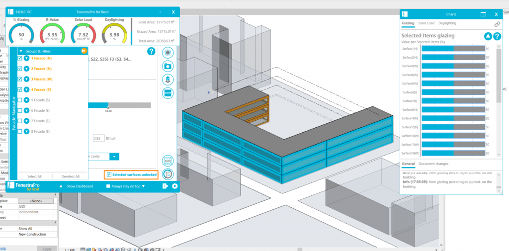Click the triangle sort icon in Charts

[x=488, y=36]
